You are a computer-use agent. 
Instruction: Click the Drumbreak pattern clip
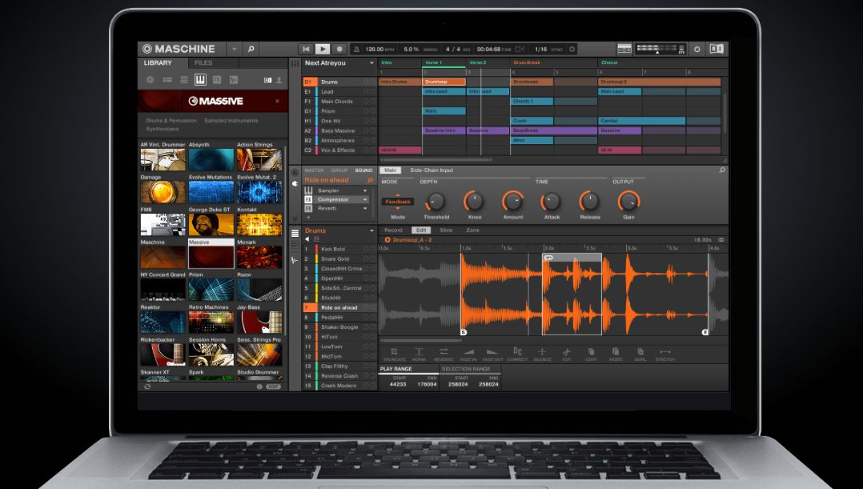pos(532,82)
